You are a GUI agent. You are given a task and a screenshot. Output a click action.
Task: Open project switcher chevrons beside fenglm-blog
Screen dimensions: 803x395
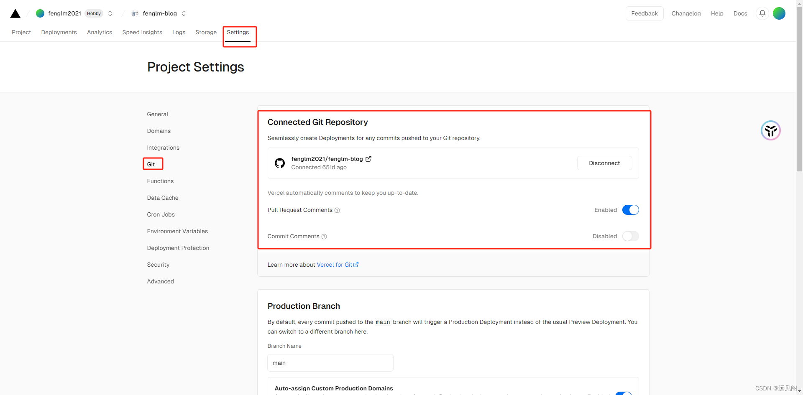click(184, 13)
